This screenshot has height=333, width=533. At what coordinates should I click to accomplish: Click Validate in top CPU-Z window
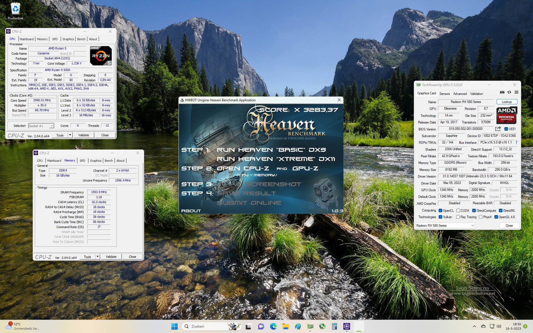click(84, 135)
